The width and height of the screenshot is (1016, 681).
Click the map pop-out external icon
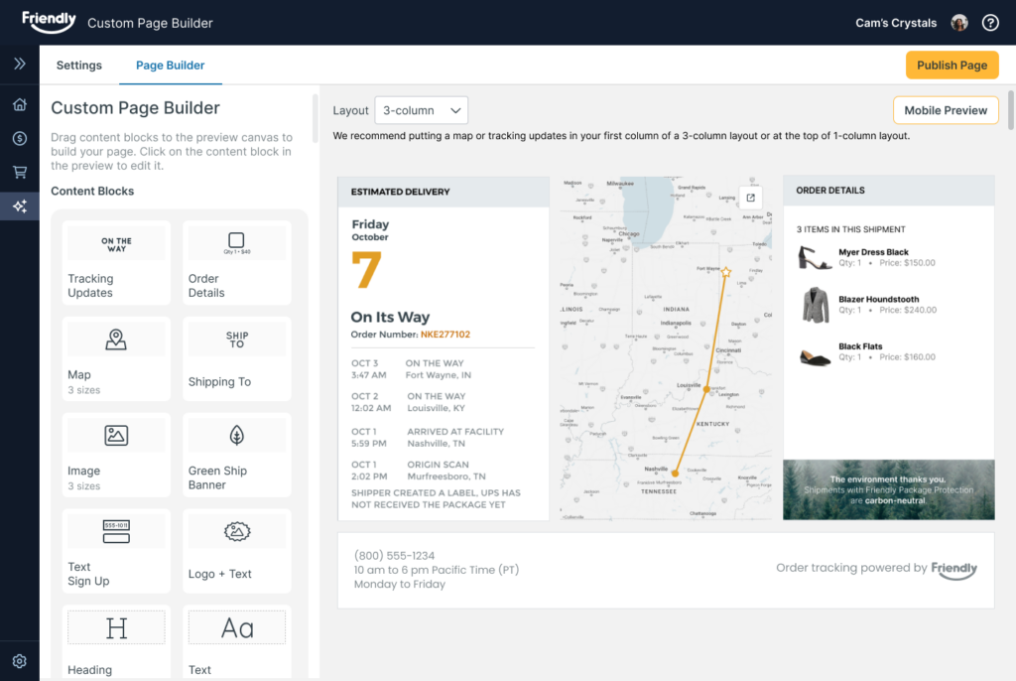pyautogui.click(x=750, y=198)
